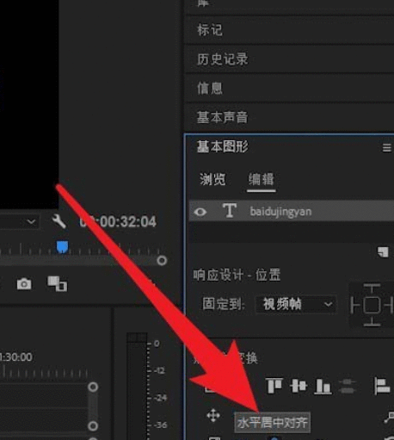This screenshot has height=440, width=394.
Task: Hide the baidujingyan layer with its eye icon
Action: 200,212
